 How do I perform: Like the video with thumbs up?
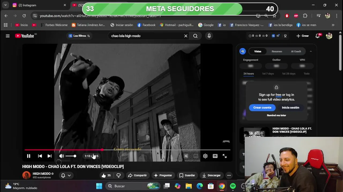click(106, 175)
